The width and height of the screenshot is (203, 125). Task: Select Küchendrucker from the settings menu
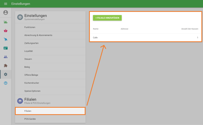coord(32,83)
